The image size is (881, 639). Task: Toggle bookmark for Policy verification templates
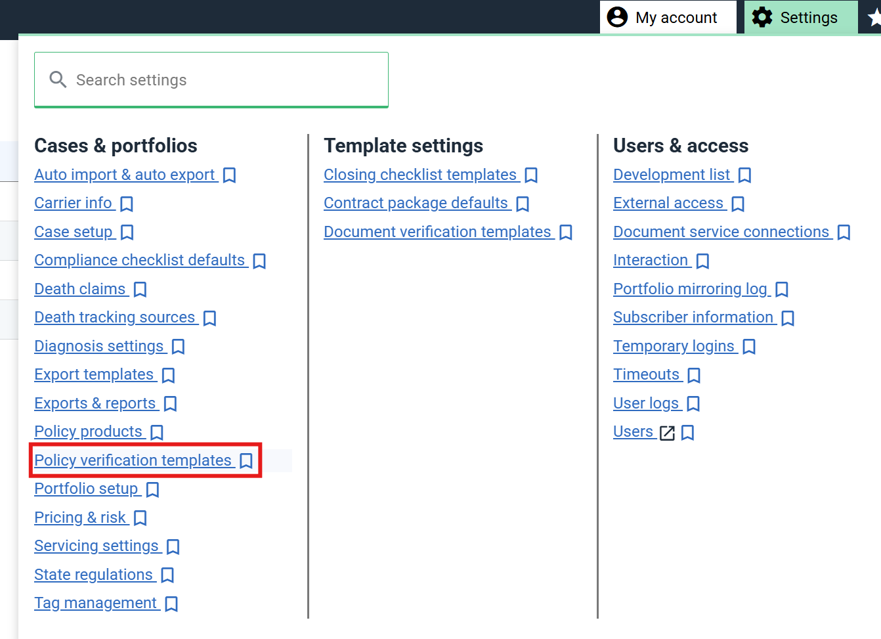246,461
